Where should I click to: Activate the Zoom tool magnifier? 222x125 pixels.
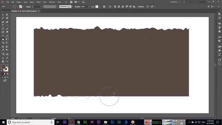[x=7, y=61]
